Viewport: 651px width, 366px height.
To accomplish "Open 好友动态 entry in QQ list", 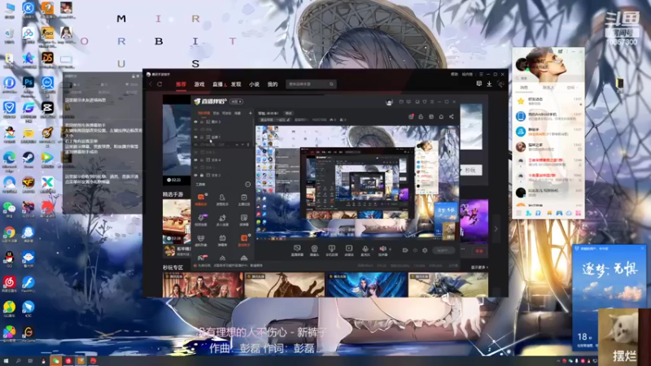I will point(548,101).
